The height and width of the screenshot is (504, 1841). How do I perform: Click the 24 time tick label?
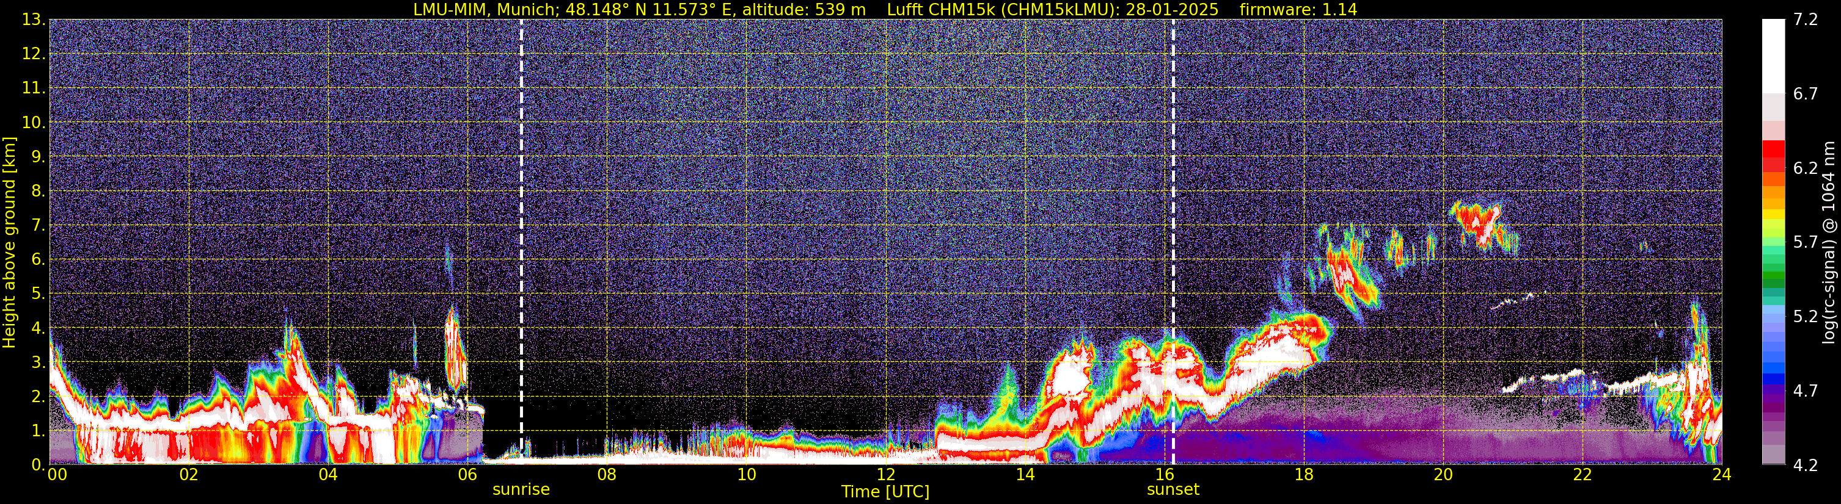pyautogui.click(x=1722, y=475)
